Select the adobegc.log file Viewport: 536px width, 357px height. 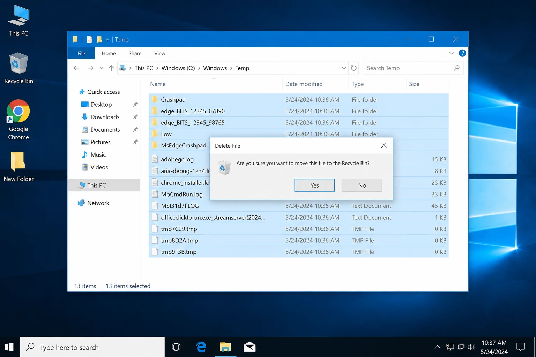click(179, 159)
